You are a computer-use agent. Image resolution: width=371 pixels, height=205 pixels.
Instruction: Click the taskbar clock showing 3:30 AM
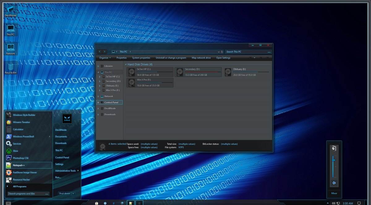[348, 203]
